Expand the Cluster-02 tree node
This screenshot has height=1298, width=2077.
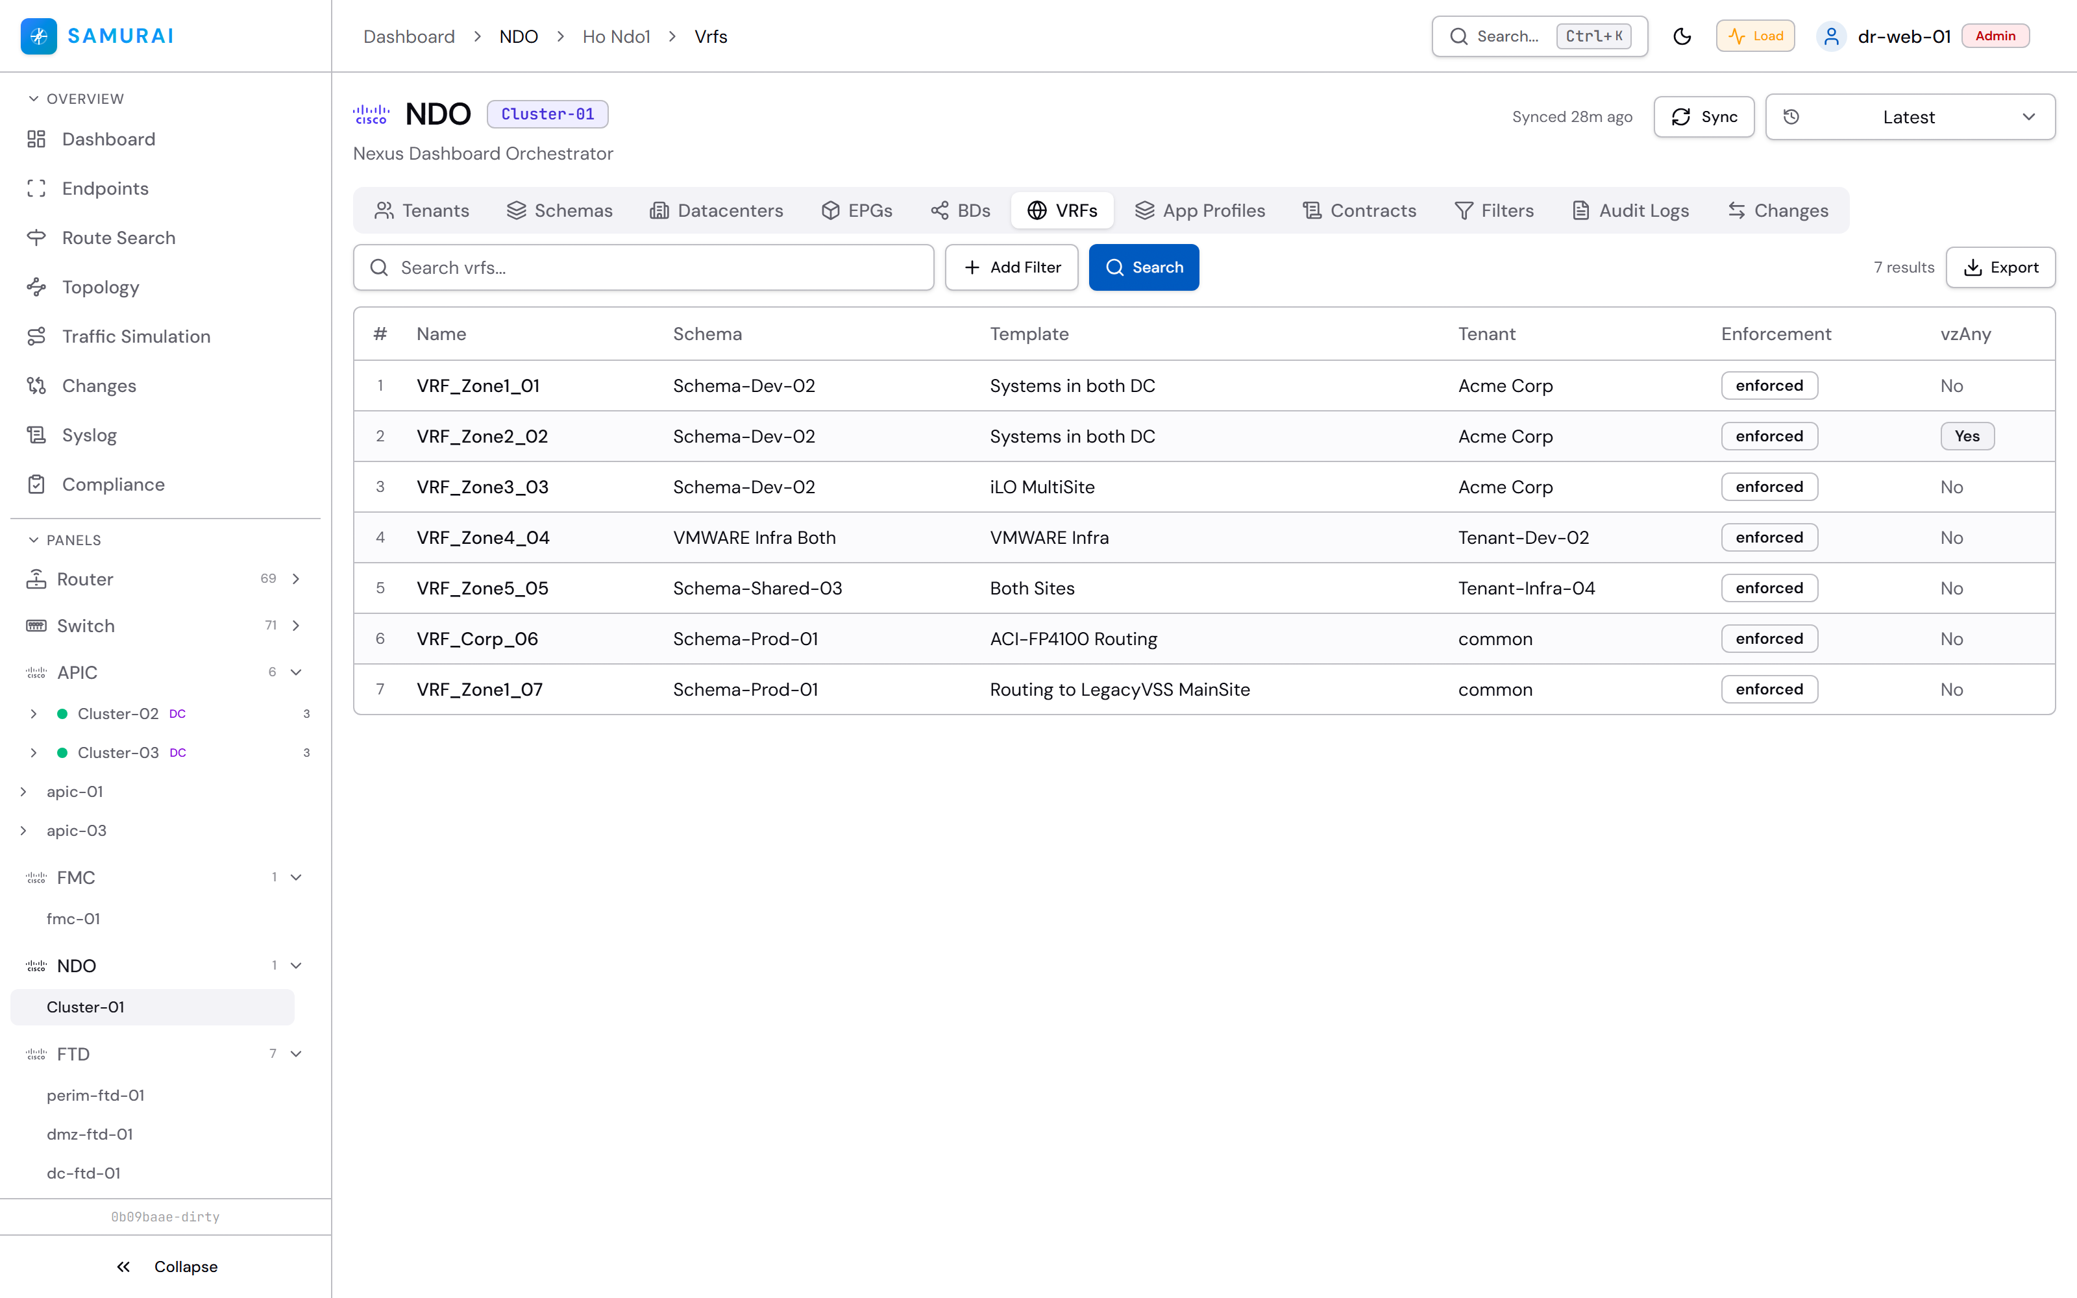pos(34,715)
